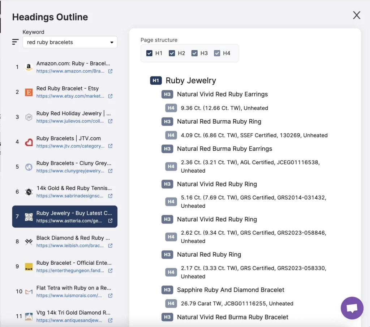Click the sabrinadesigns URL link
Viewport: 370px width, 327px height.
click(70, 196)
